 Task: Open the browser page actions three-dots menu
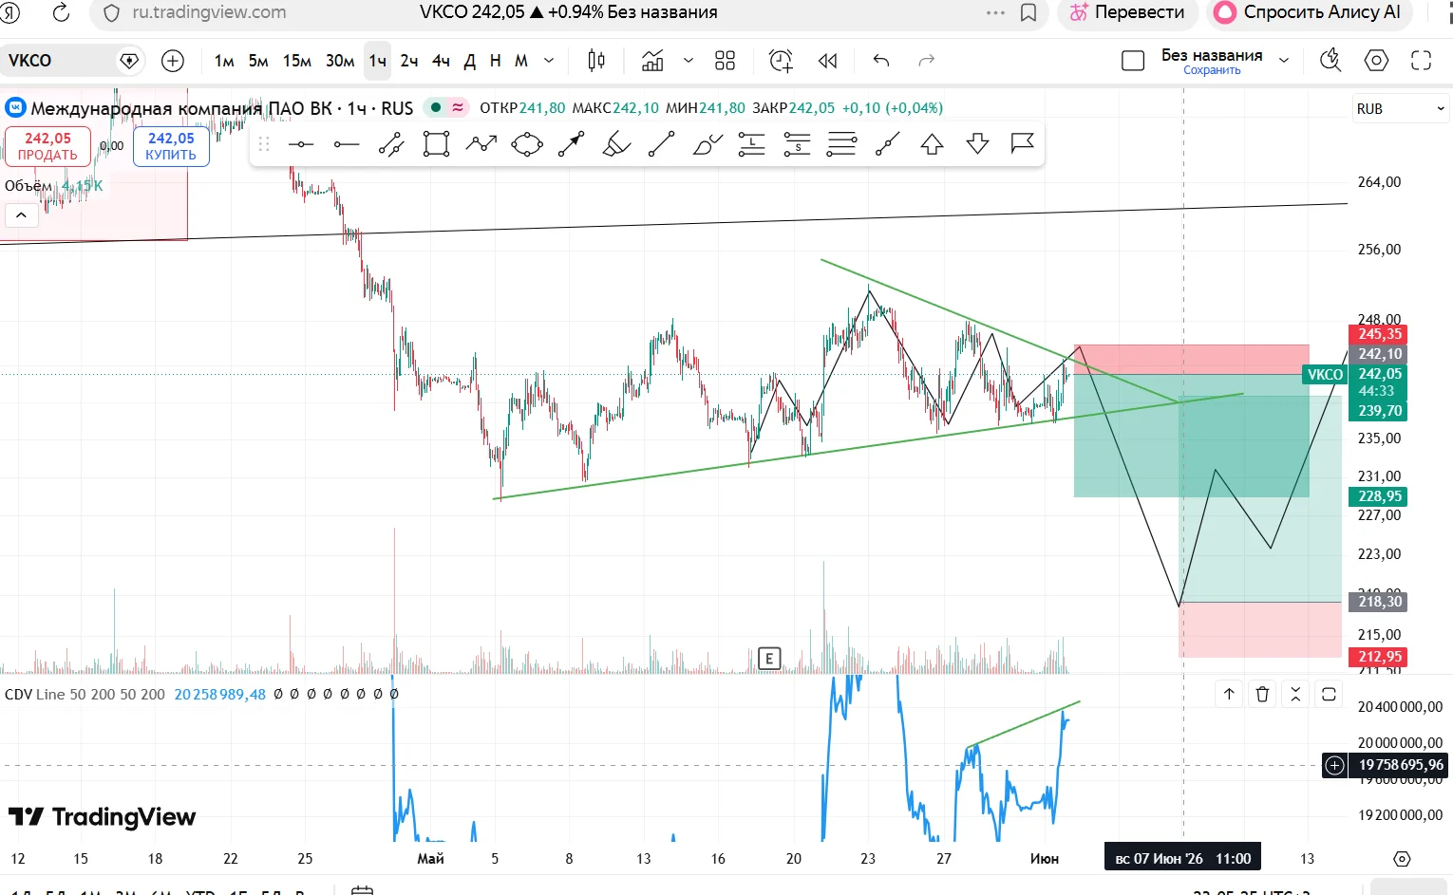tap(995, 12)
